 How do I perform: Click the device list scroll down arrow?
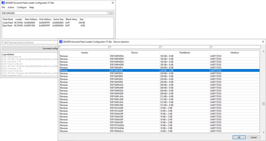click(x=263, y=132)
